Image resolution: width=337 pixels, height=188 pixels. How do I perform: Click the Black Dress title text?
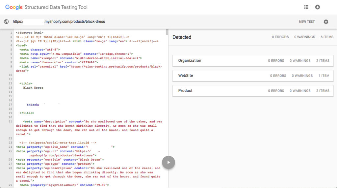coord(33,88)
